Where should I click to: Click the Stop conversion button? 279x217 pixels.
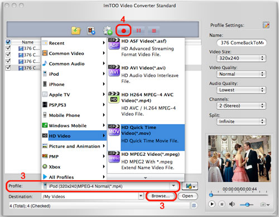pos(154,31)
